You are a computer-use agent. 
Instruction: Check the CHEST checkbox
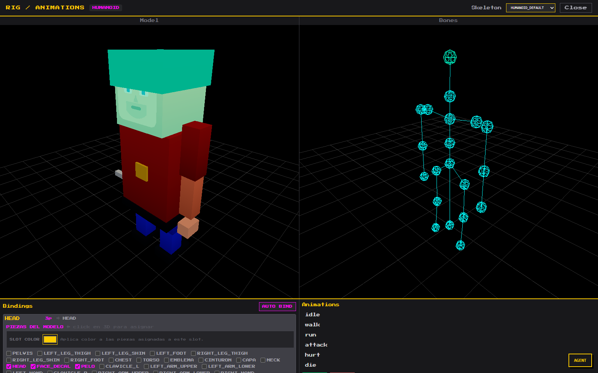[111, 360]
